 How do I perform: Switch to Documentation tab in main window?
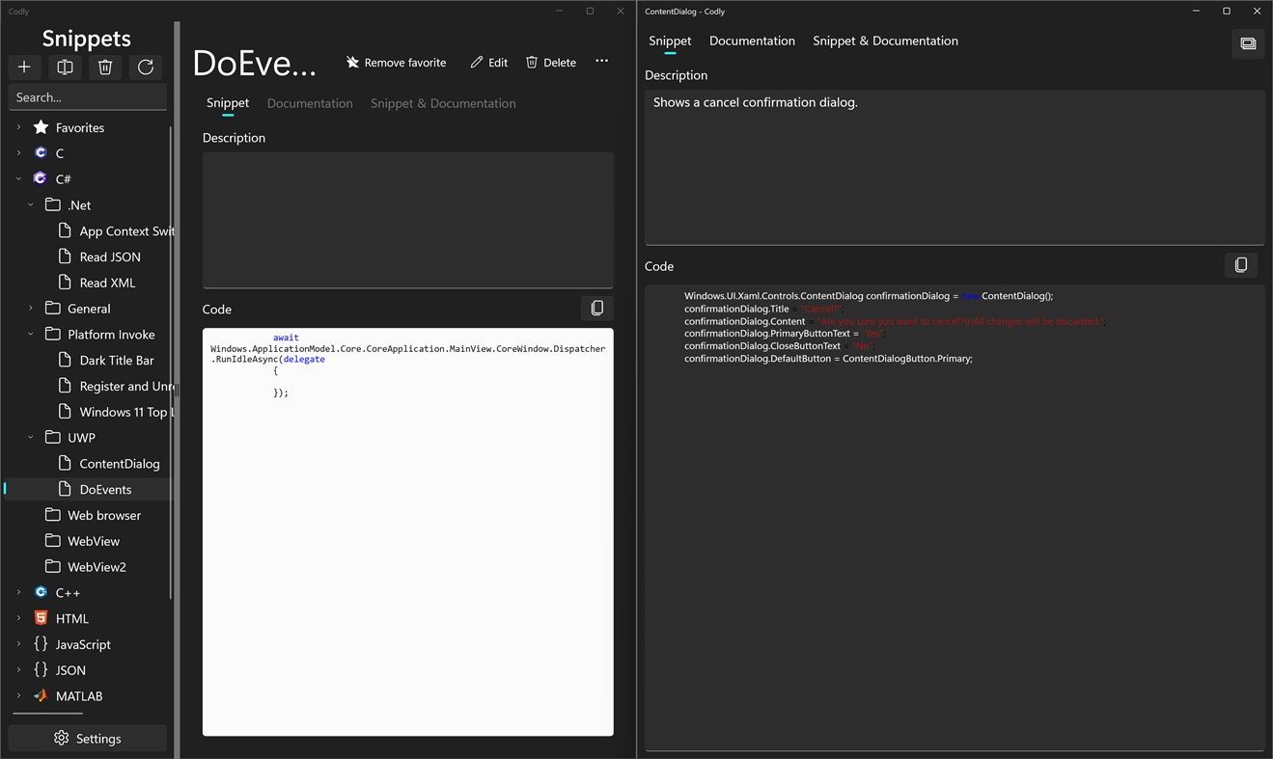tap(310, 103)
